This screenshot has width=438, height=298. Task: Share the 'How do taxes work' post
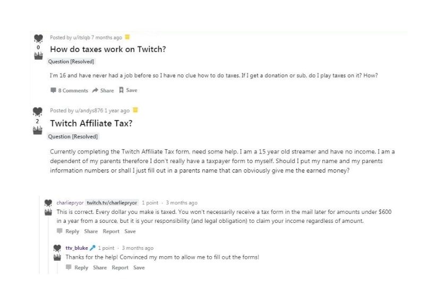(x=103, y=91)
